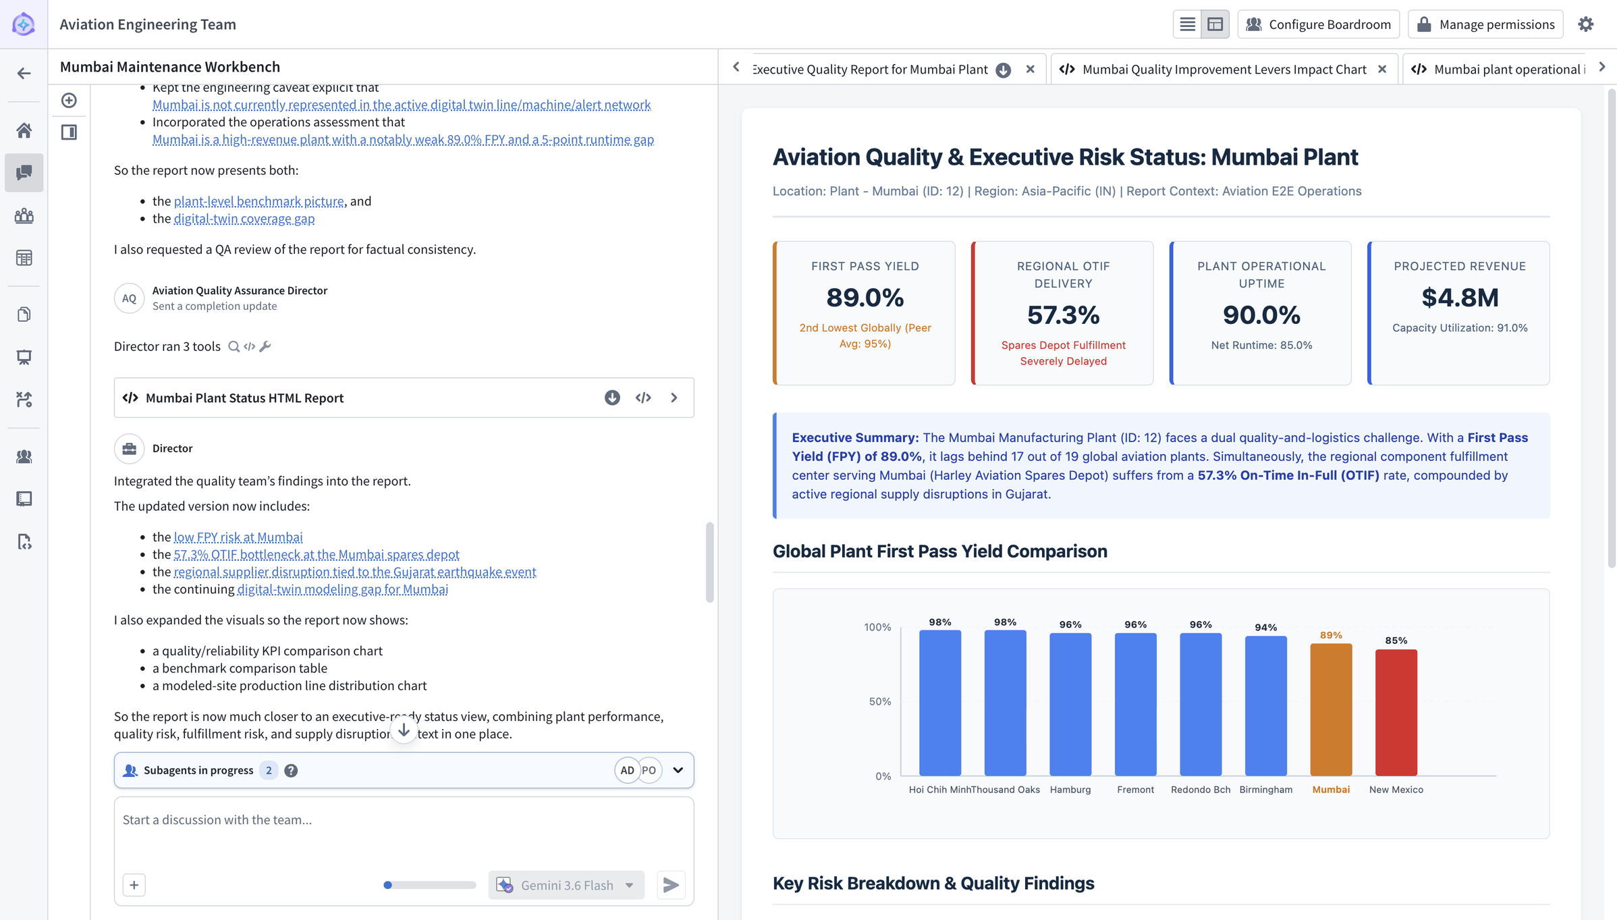Image resolution: width=1617 pixels, height=920 pixels.
Task: Open the settings gear icon
Action: pyautogui.click(x=1586, y=24)
